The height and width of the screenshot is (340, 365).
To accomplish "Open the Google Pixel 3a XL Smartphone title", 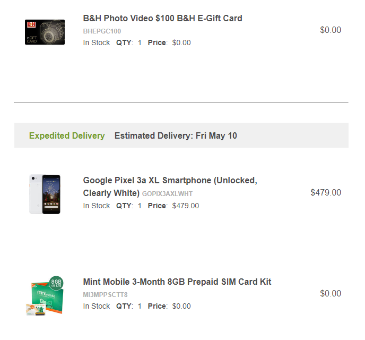I will tap(170, 186).
